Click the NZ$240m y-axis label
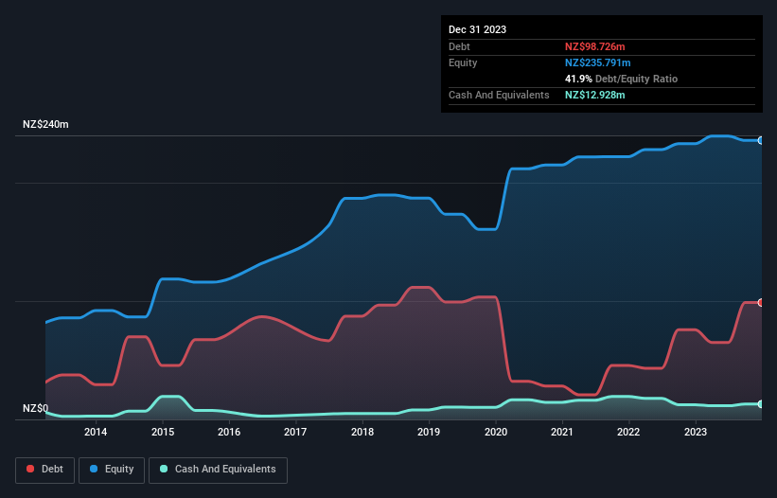Image resolution: width=777 pixels, height=498 pixels. click(45, 124)
